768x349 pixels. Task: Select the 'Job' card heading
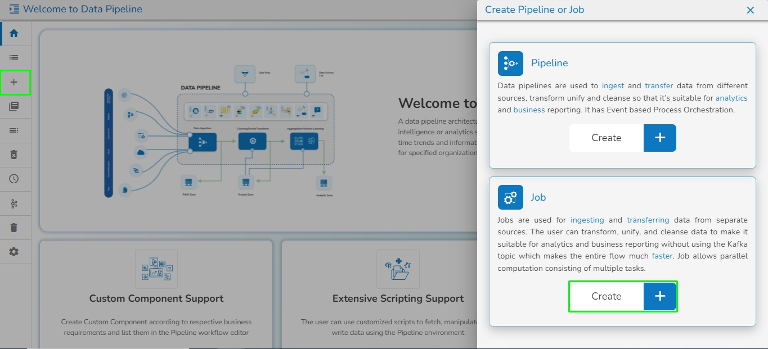[x=538, y=197]
